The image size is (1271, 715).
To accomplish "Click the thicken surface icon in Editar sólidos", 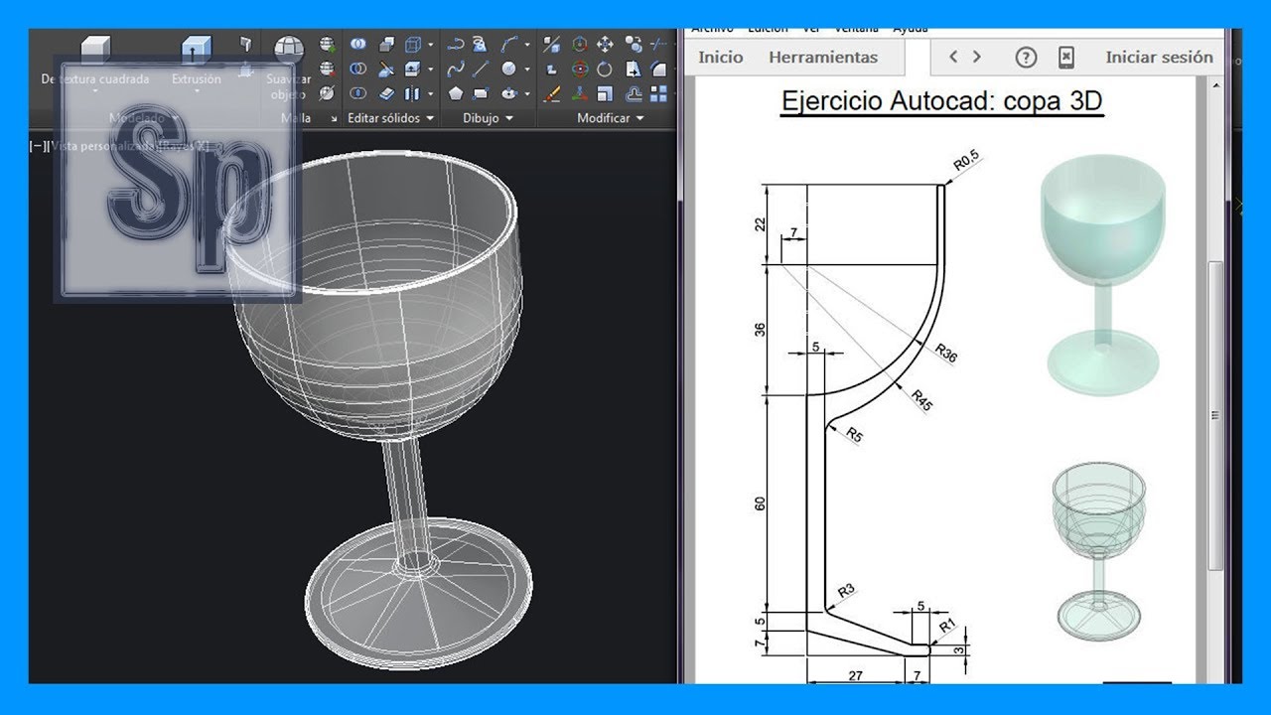I will (x=386, y=93).
